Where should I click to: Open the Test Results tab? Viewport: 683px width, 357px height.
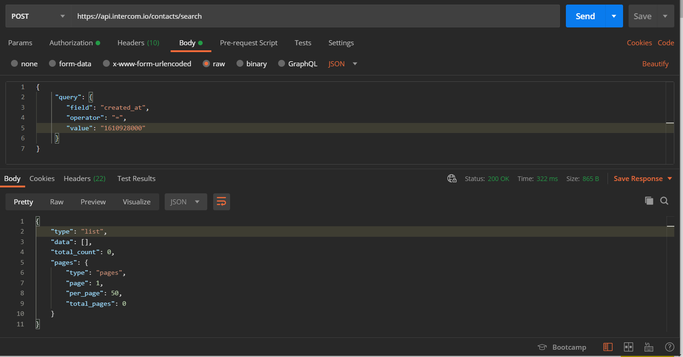click(136, 179)
